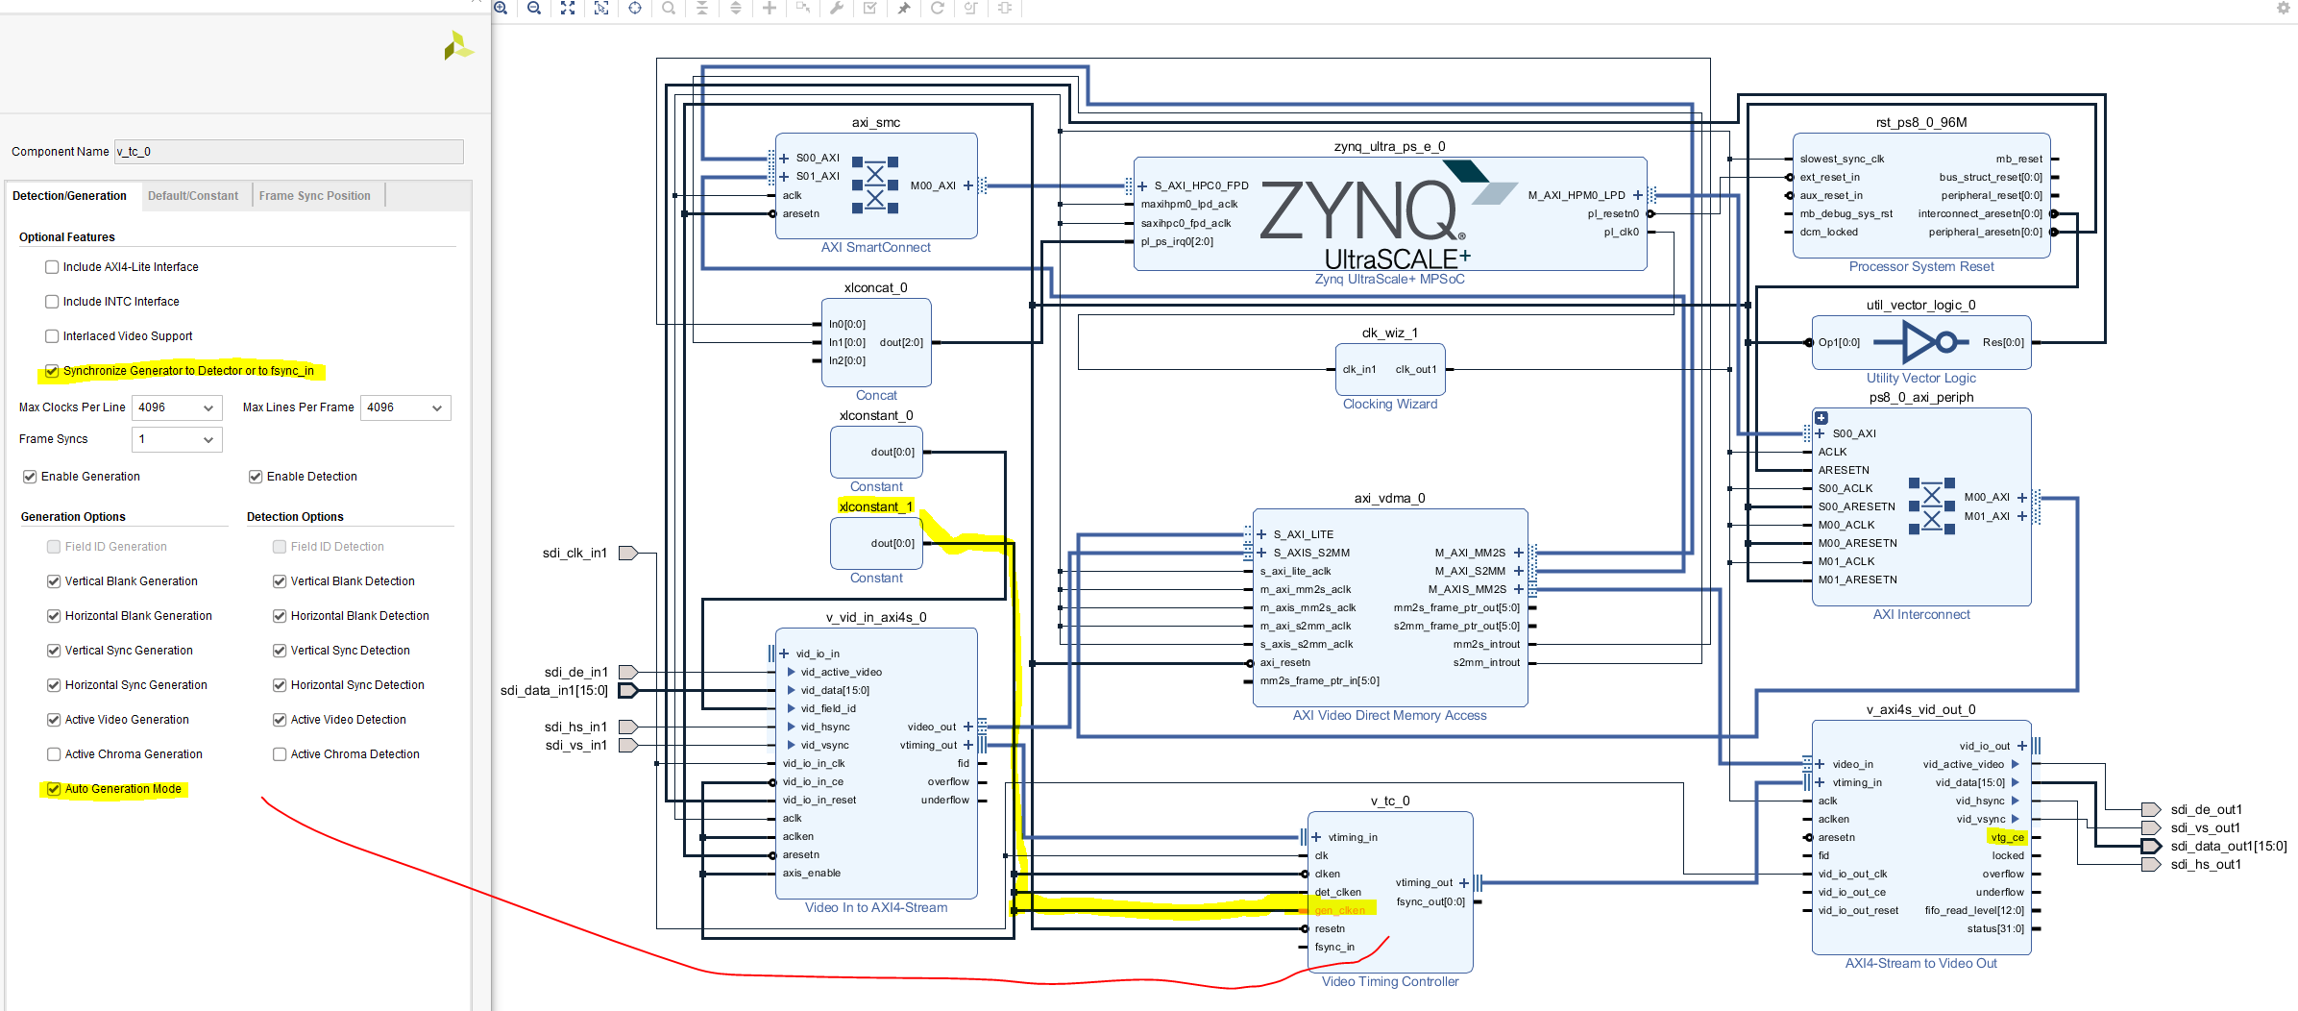Click the pin icon in the toolbar

pos(903,9)
